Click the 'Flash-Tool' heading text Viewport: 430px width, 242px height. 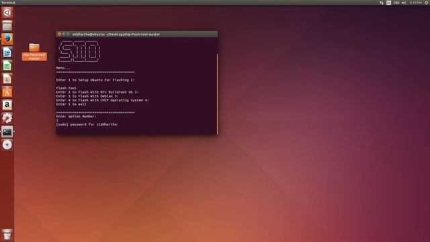66,88
